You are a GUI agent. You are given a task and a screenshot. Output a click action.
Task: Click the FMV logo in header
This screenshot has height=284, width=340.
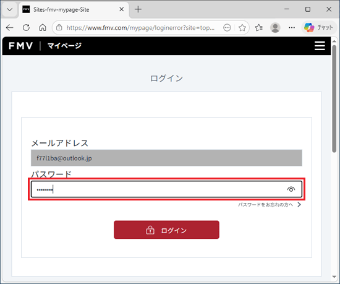21,46
